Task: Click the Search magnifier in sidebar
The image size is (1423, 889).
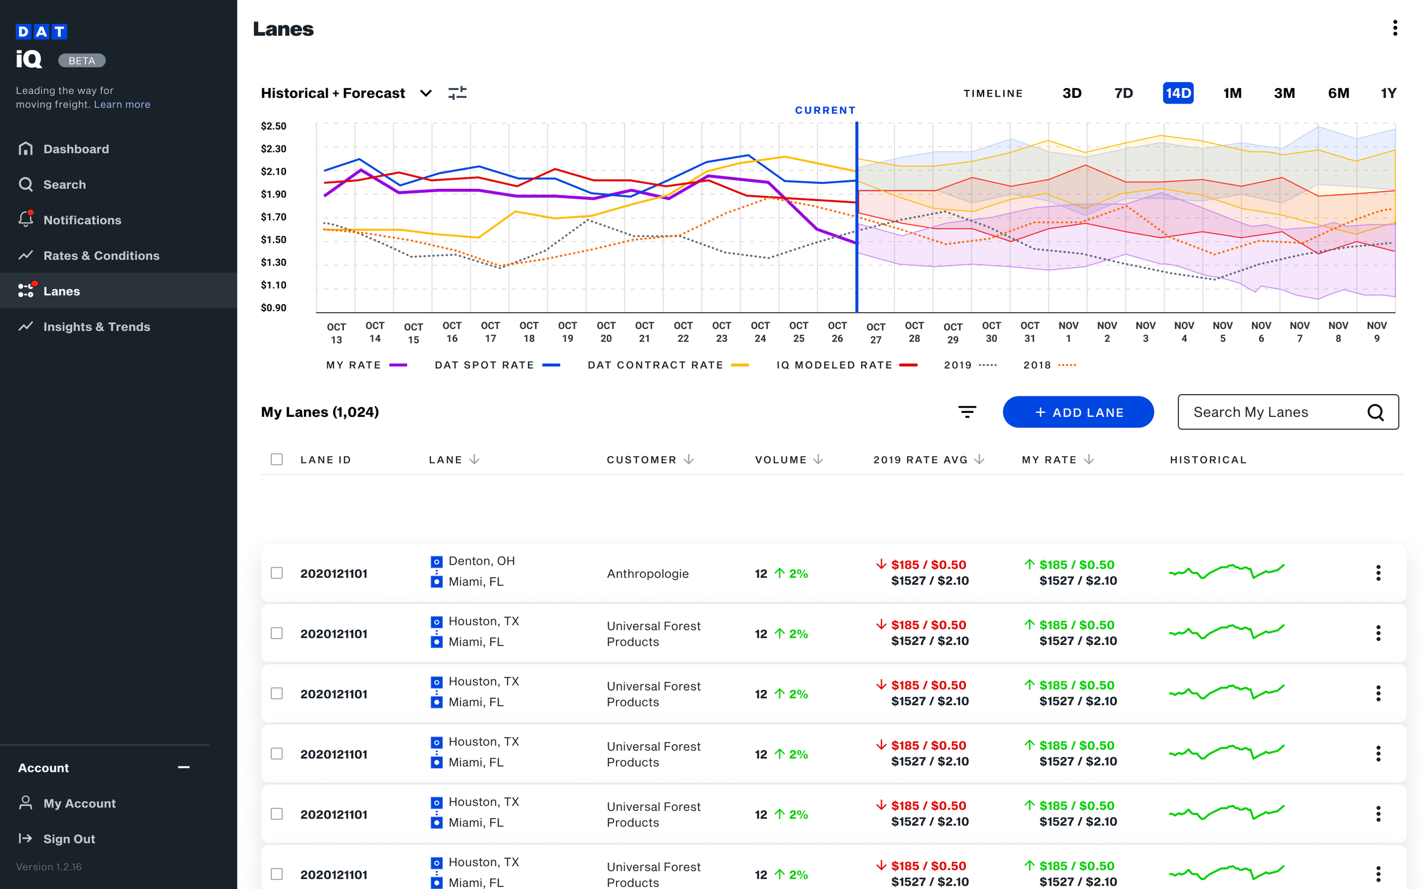Action: click(26, 184)
